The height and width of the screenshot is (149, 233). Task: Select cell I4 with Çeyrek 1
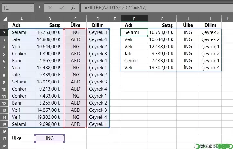coord(210,47)
